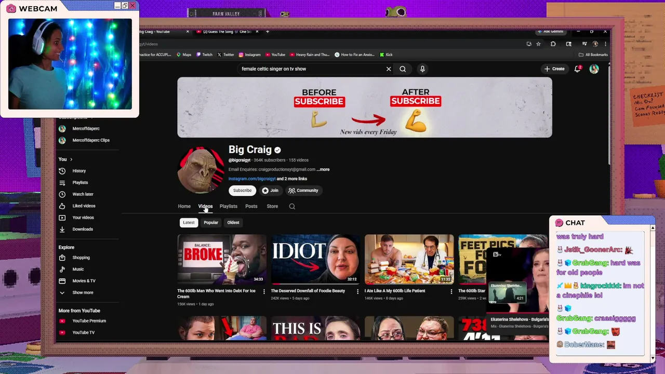Image resolution: width=665 pixels, height=374 pixels.
Task: Open the All Bookmarks folder
Action: pos(593,55)
